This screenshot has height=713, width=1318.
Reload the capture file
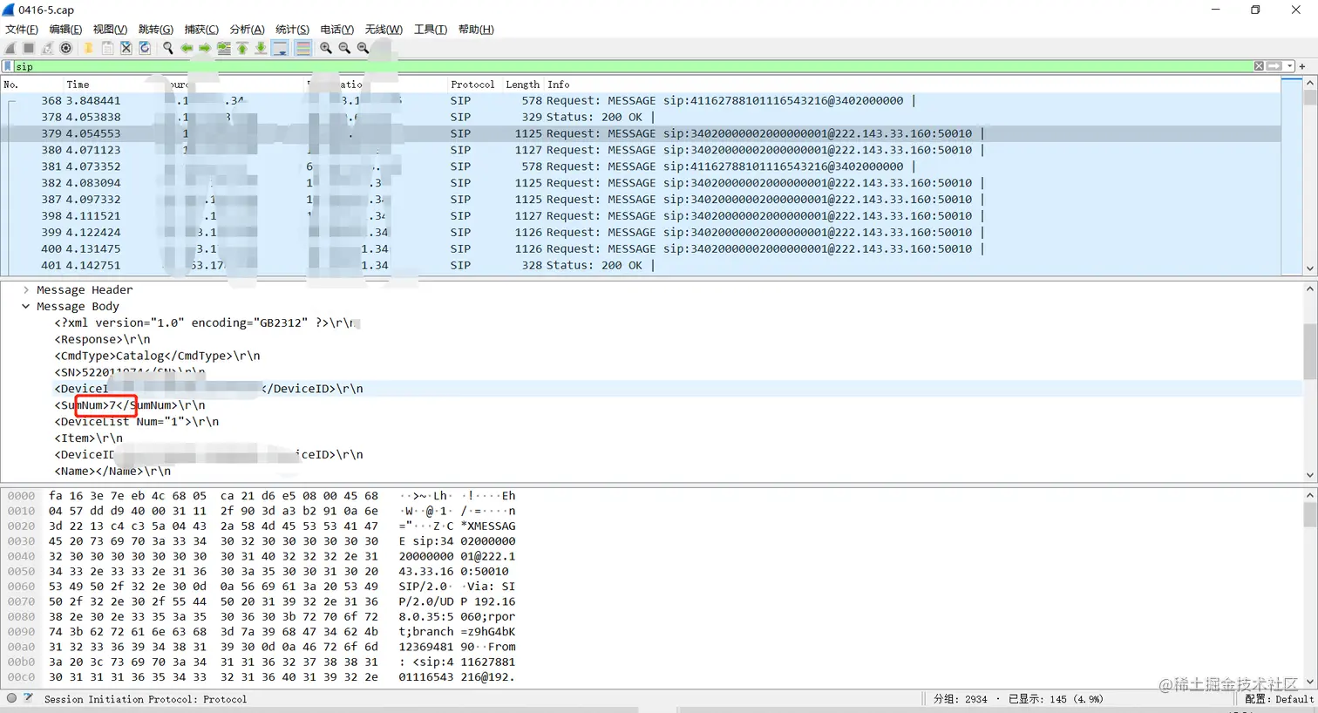145,48
